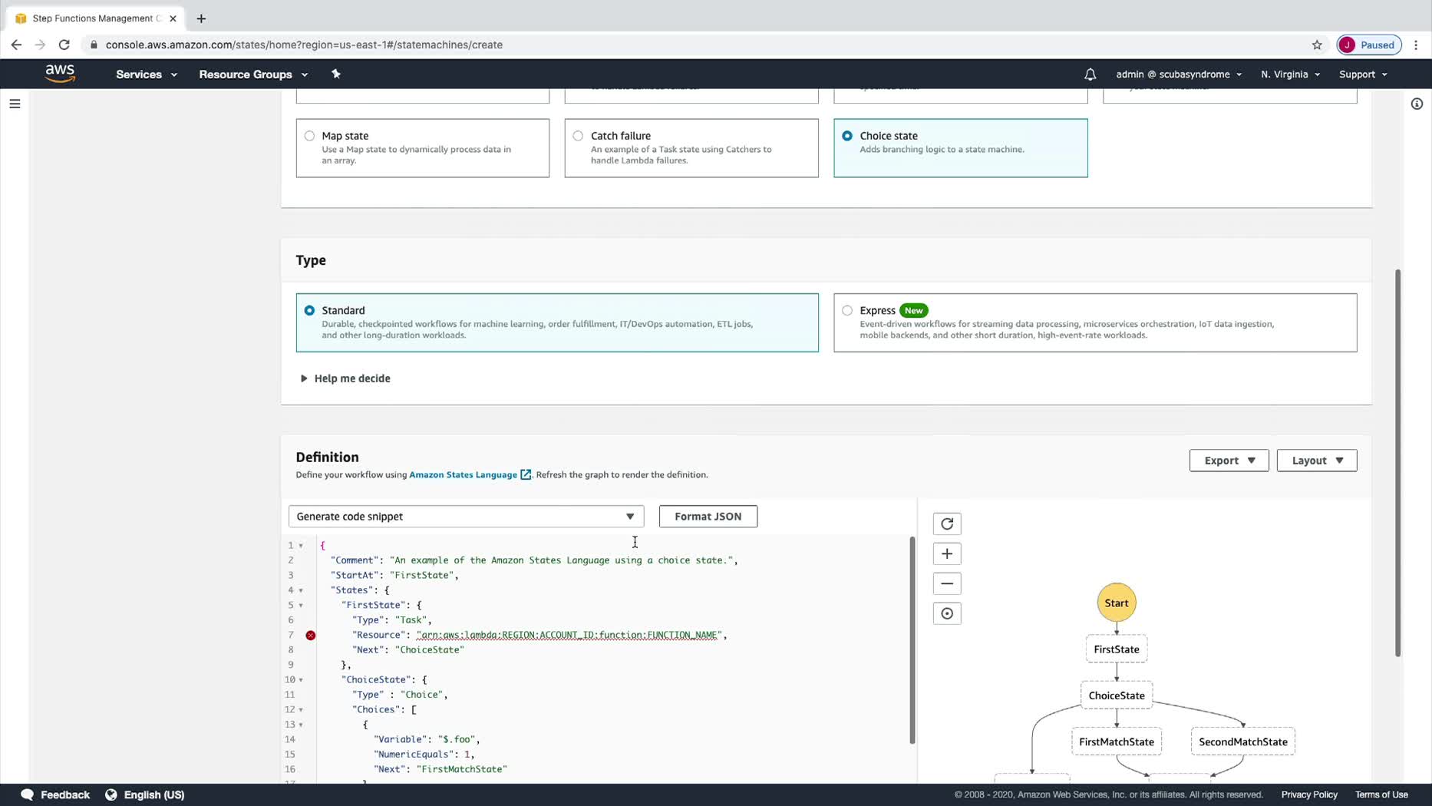
Task: Open the Resource Groups menu
Action: 253,74
